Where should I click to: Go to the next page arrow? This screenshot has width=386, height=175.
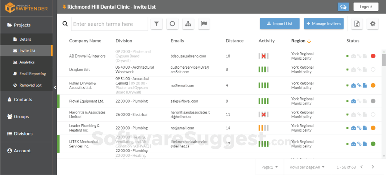click(x=373, y=167)
